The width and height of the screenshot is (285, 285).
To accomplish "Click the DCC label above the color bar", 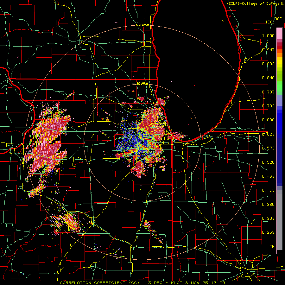I will point(278,19).
